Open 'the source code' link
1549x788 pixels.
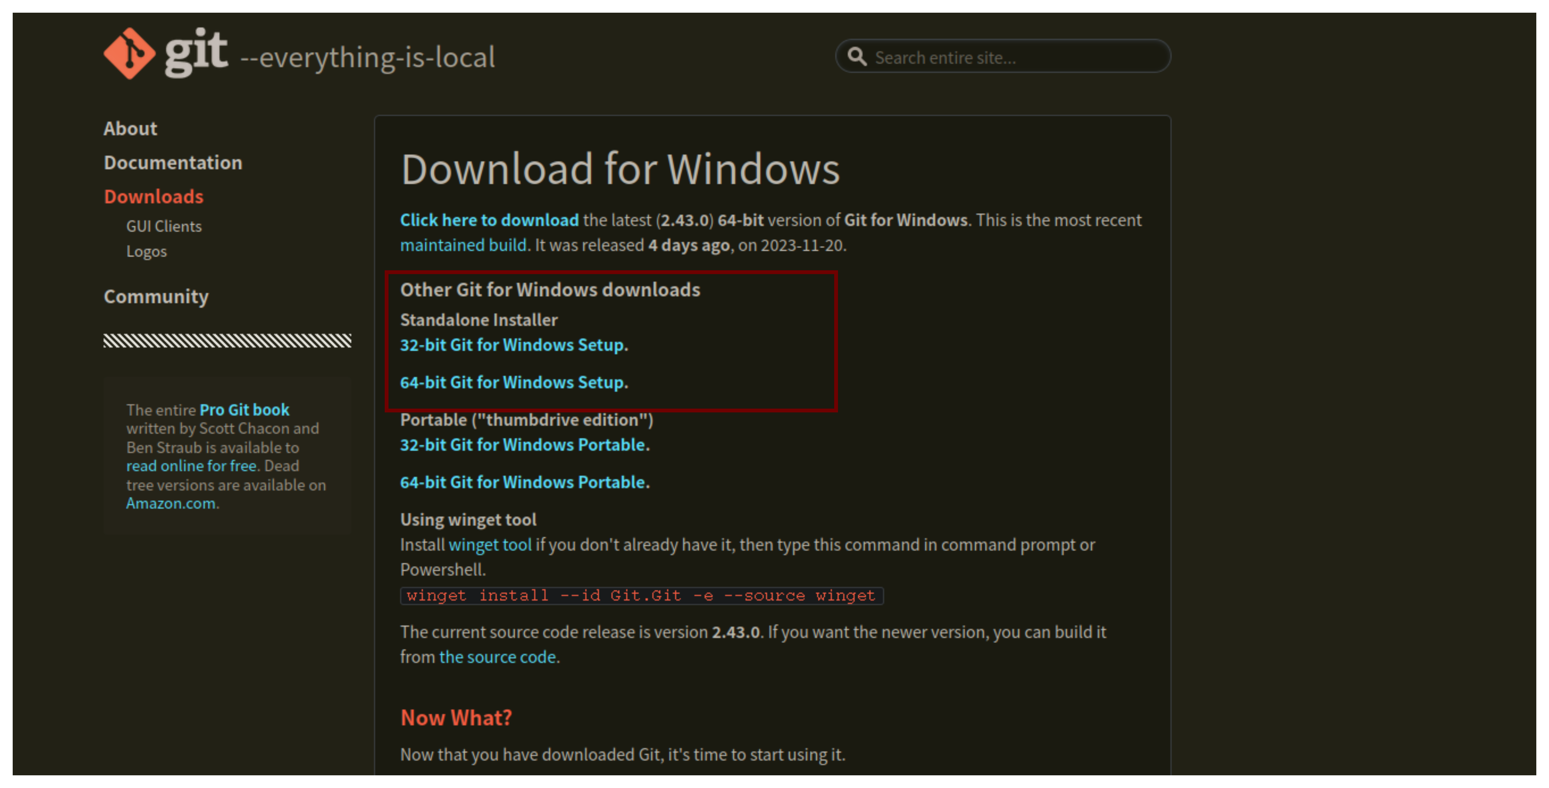click(497, 657)
